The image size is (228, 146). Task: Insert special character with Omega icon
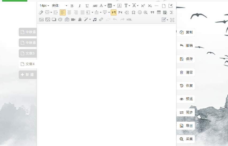134,13
